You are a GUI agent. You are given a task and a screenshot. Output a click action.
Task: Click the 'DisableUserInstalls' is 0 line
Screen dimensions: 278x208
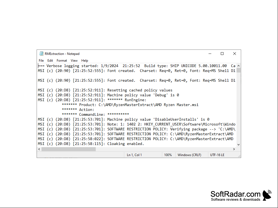click(124, 119)
